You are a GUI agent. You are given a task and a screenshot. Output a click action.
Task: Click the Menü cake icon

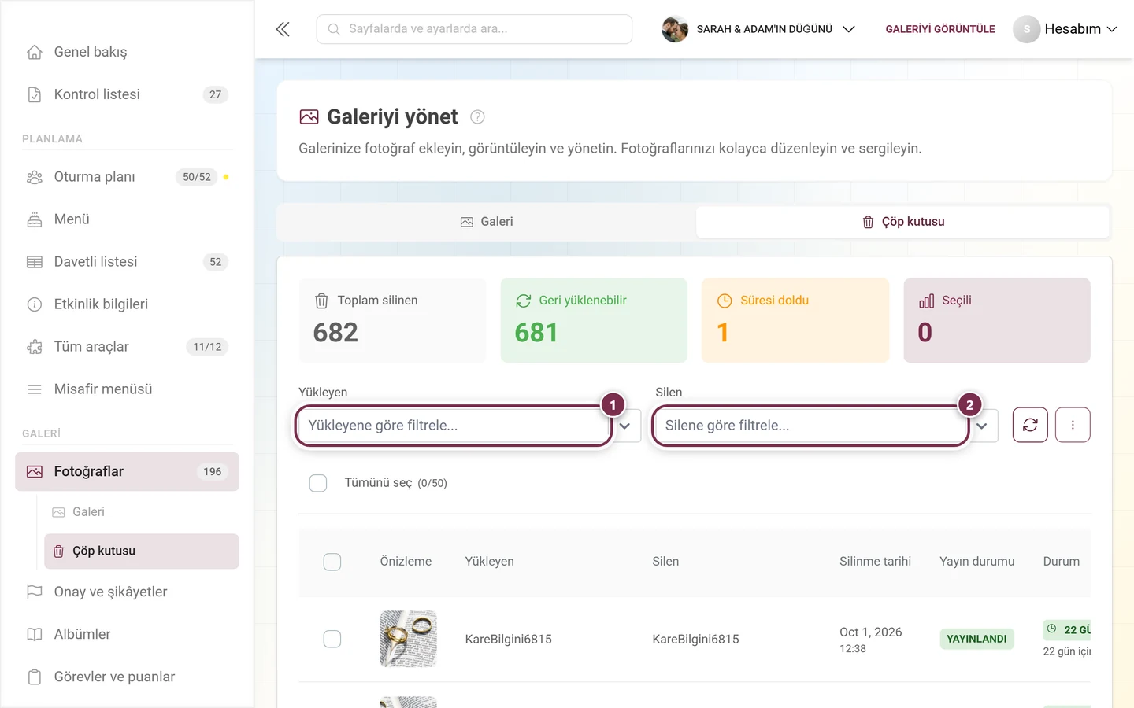pos(35,219)
